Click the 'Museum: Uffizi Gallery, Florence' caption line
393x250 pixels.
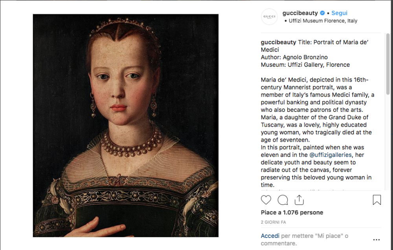(305, 65)
